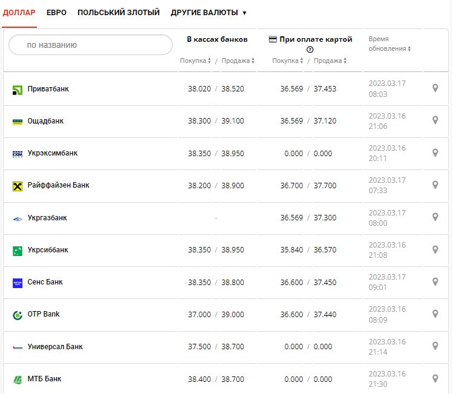The width and height of the screenshot is (452, 394).
Task: Click the Raiffeisen Bank logo icon
Action: [17, 186]
